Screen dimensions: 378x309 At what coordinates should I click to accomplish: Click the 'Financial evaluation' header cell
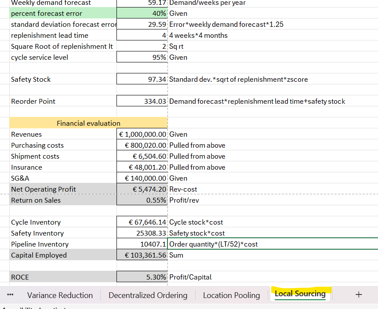88,123
